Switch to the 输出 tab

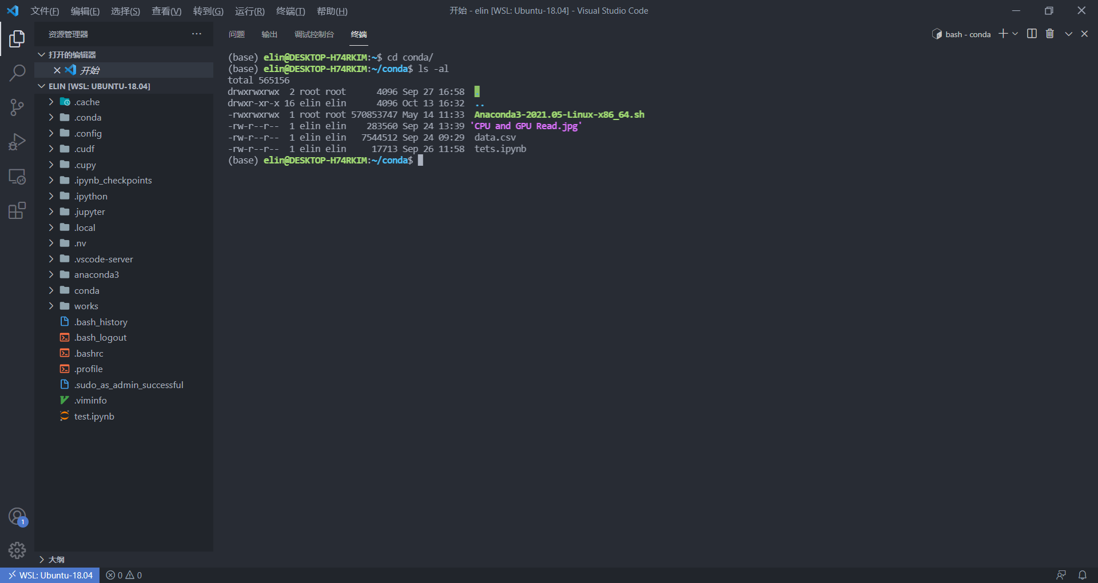(269, 34)
